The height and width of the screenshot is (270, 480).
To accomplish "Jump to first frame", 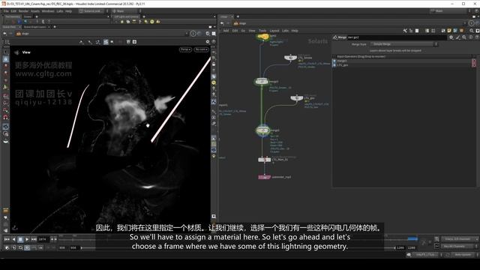I will click(x=7, y=239).
